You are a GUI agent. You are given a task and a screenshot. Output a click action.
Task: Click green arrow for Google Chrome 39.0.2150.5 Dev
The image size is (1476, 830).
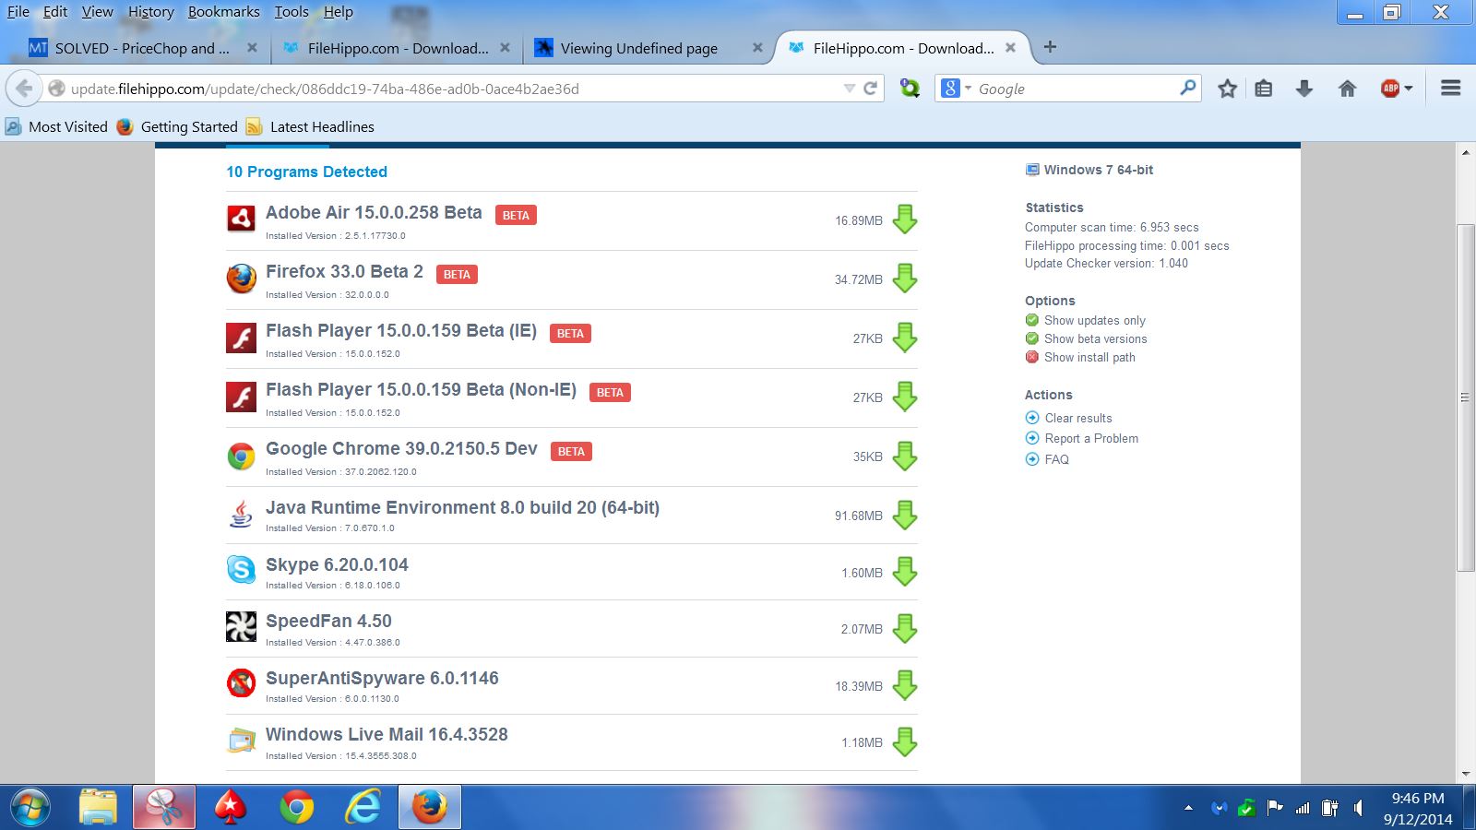[x=905, y=456]
